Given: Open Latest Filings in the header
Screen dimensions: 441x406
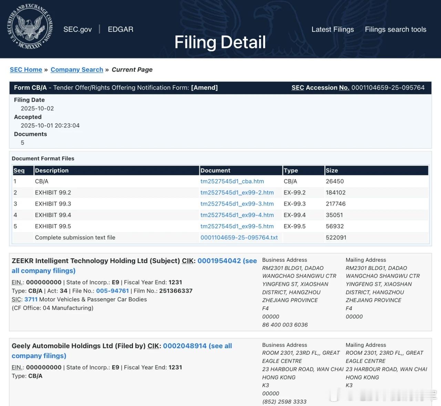Looking at the screenshot, I should point(332,29).
